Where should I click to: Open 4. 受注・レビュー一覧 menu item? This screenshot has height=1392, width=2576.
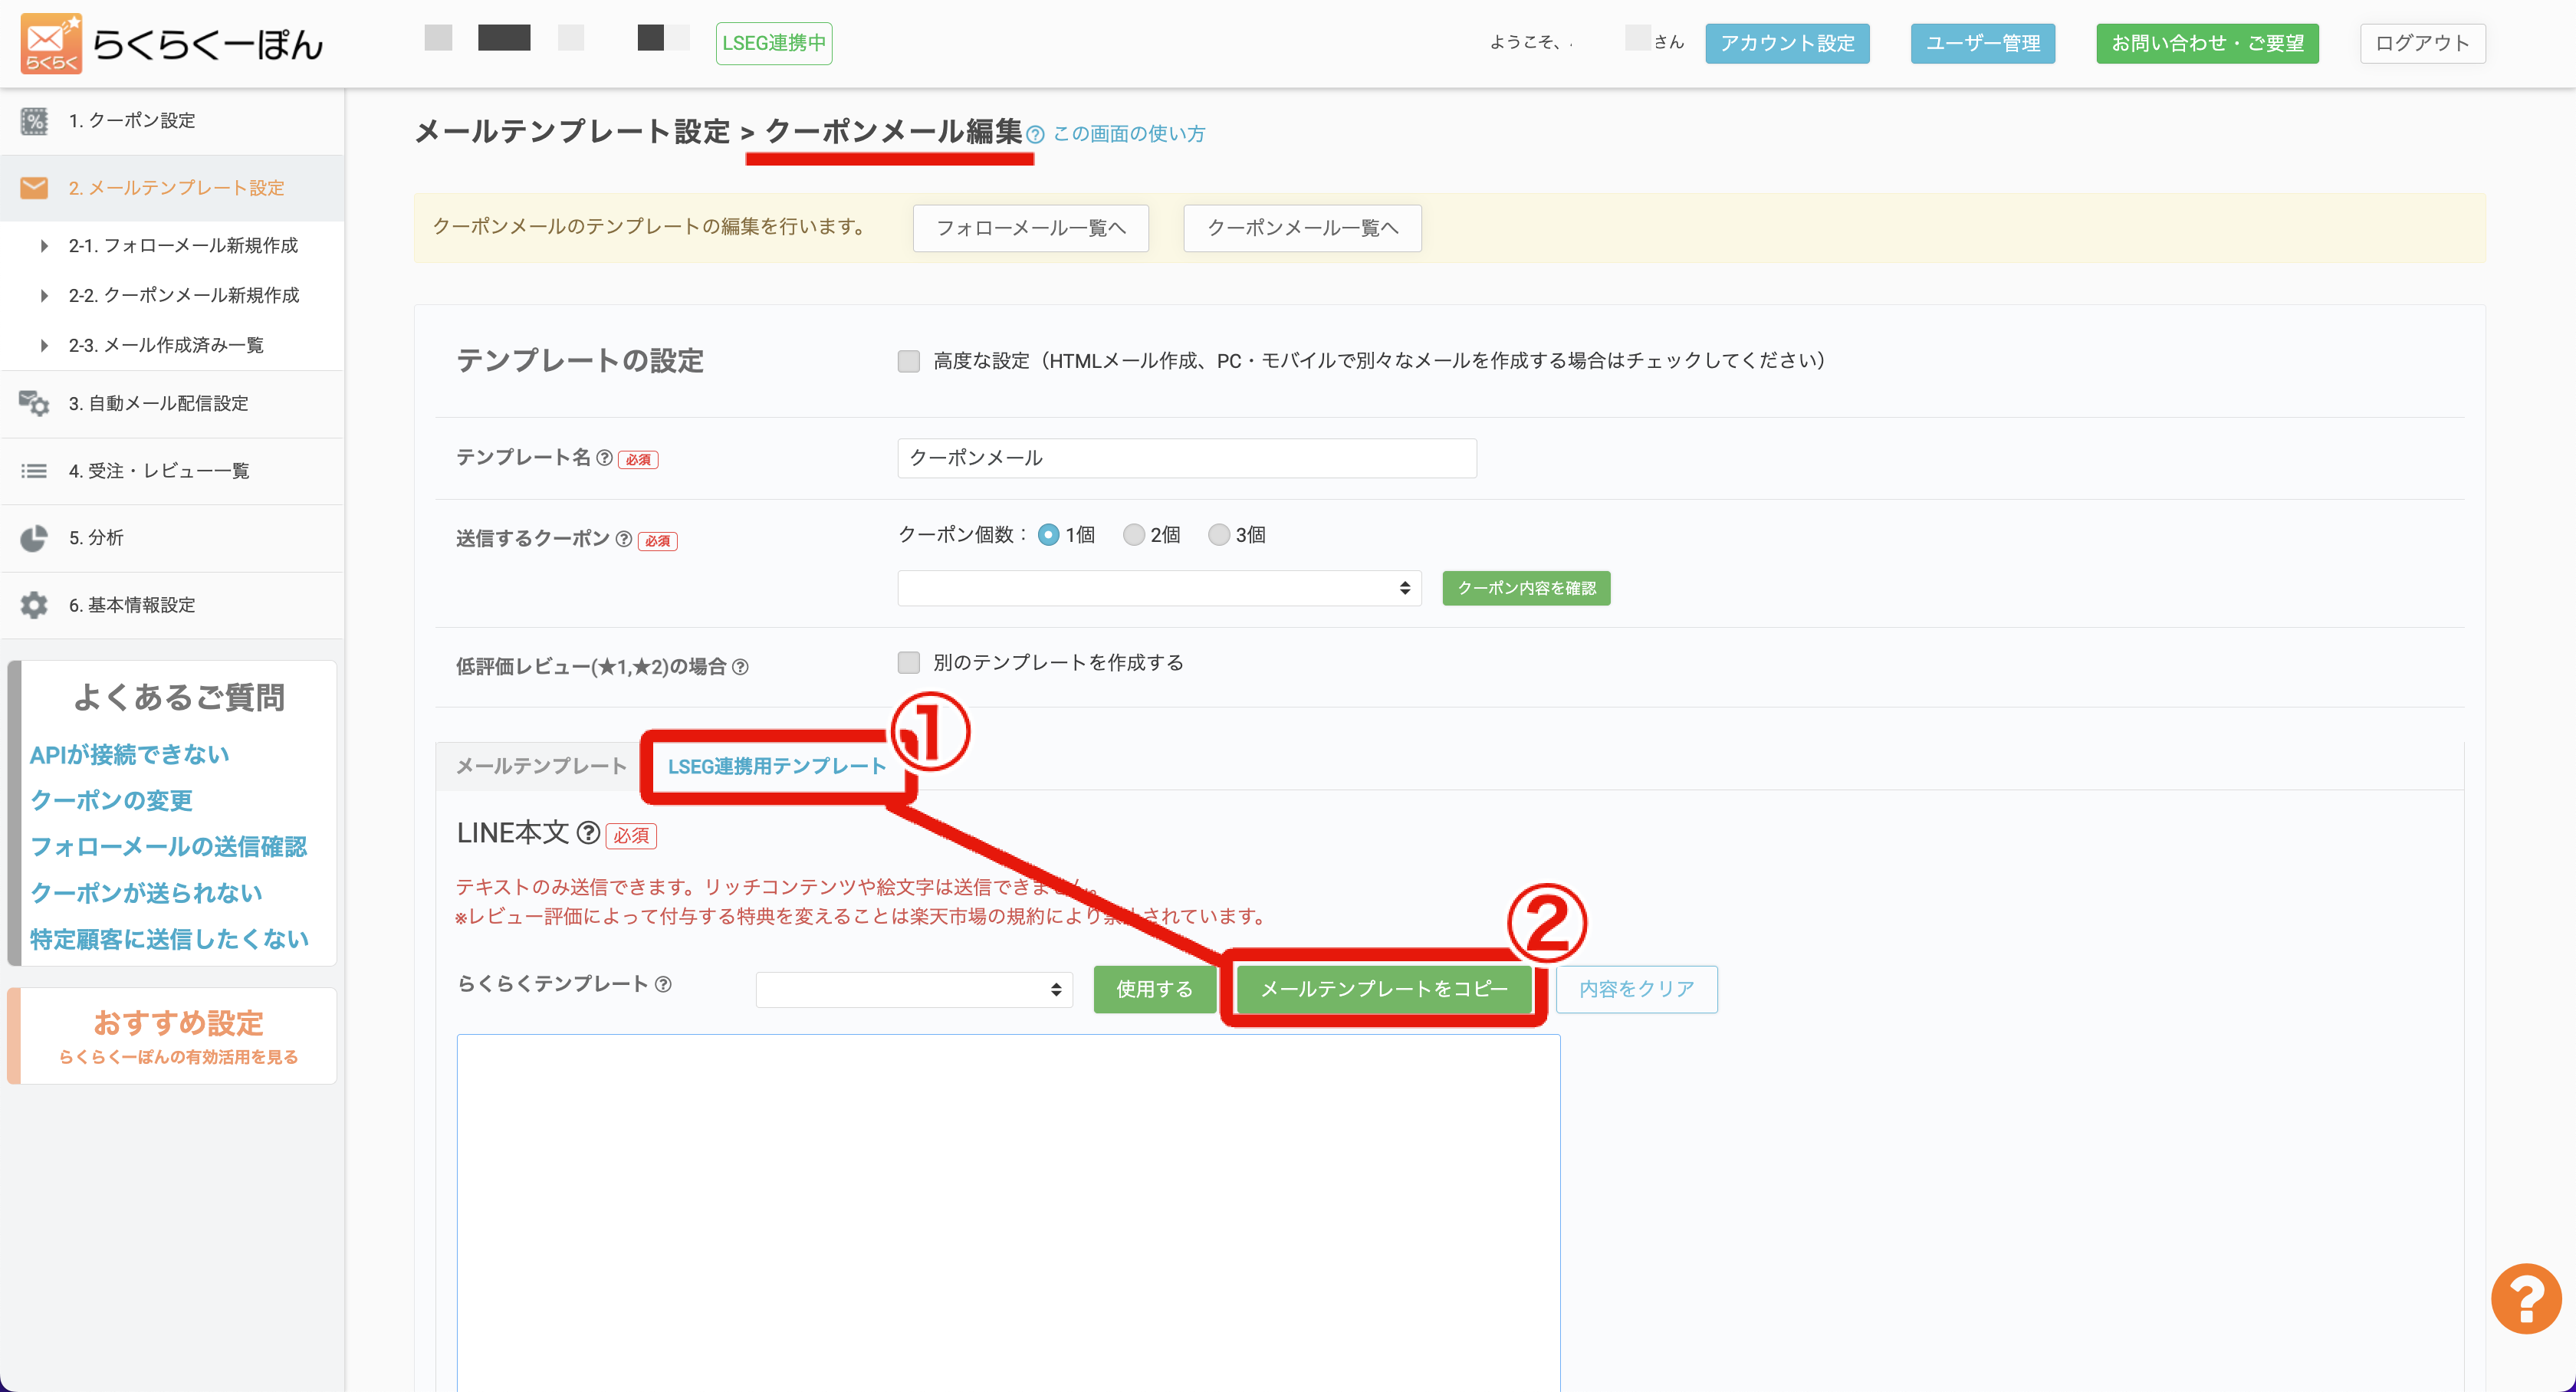(x=172, y=471)
